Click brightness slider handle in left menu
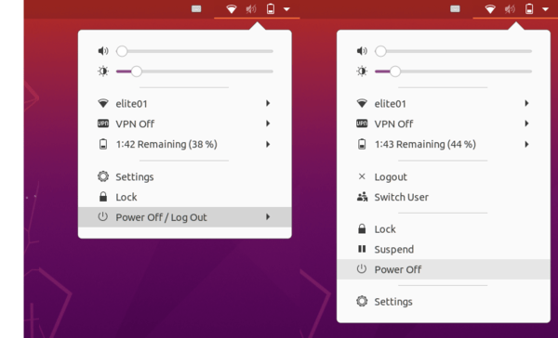This screenshot has height=338, width=558. coord(137,71)
